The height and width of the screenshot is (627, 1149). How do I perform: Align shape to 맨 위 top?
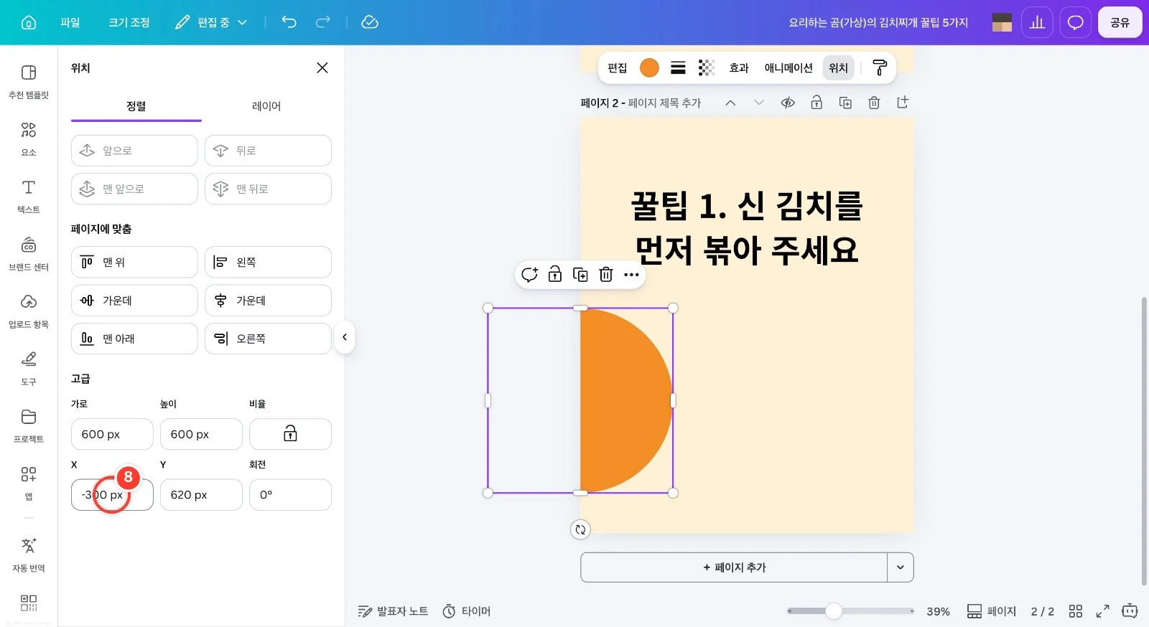134,262
